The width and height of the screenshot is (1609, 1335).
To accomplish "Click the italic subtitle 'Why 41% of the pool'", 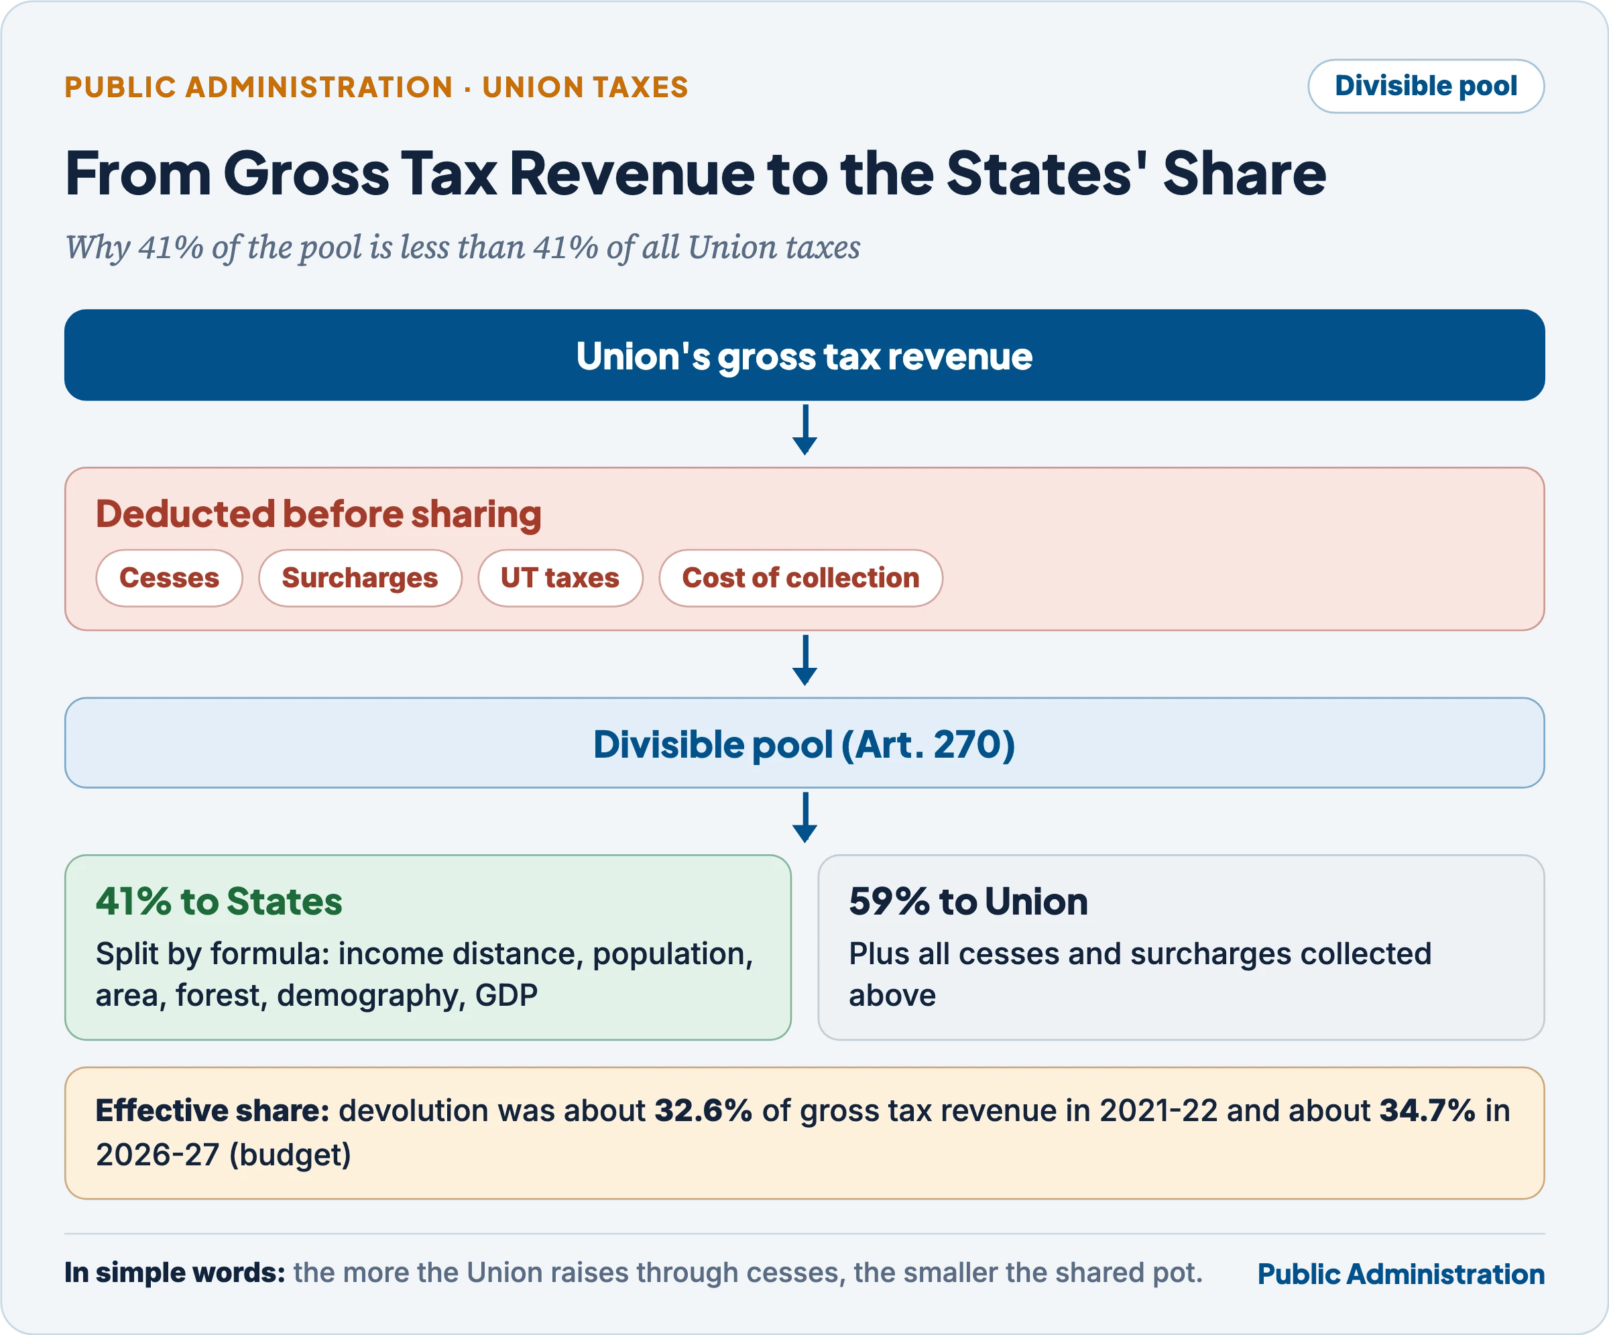I will point(462,247).
